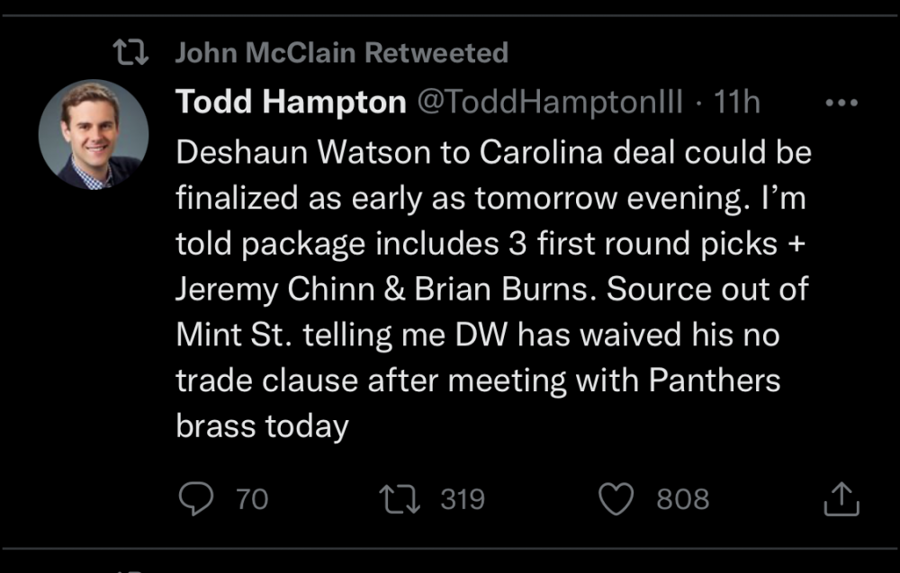Open the three-dot more options menu

coord(841,103)
